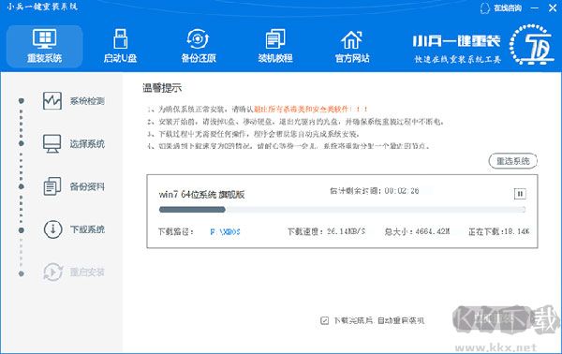
Task: Click the 系统检测 step icon
Action: click(52, 101)
